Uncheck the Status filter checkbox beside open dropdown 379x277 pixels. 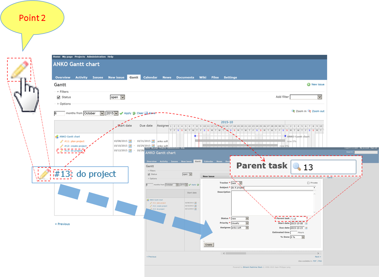tap(59, 97)
